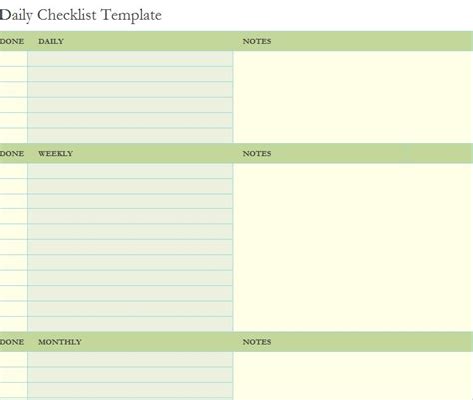This screenshot has height=400, width=473.
Task: Click the first task row under DAILY
Action: tap(130, 59)
